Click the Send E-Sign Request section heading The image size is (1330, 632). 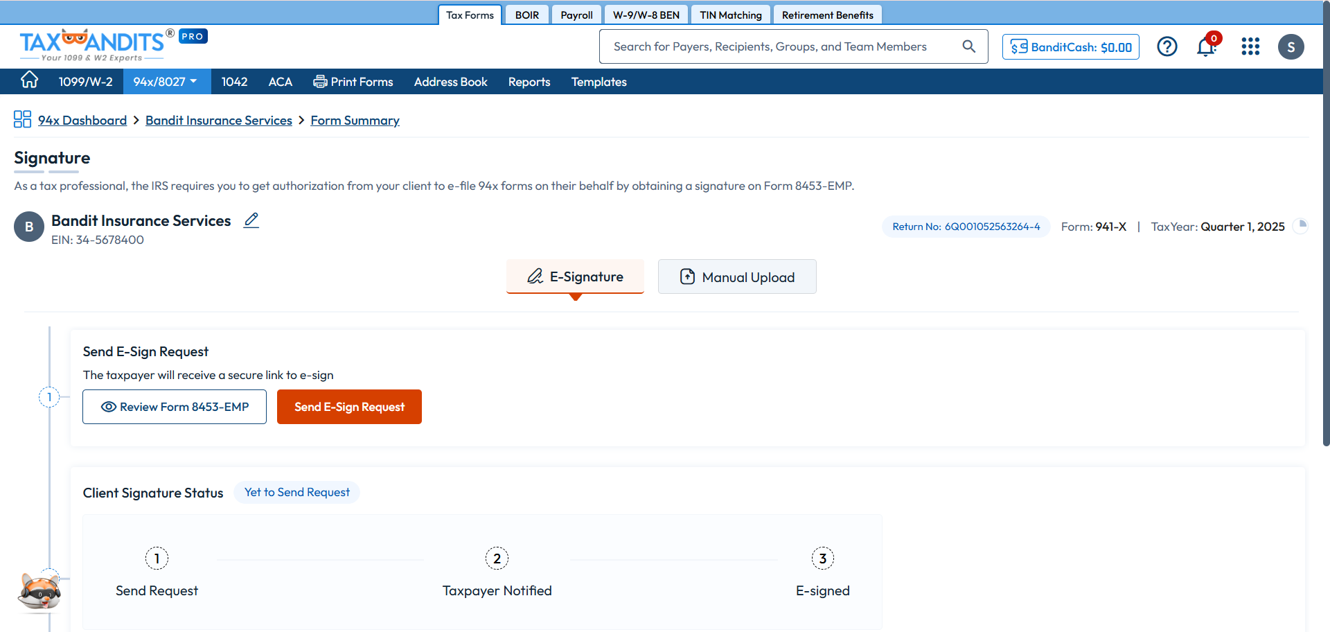click(x=145, y=351)
